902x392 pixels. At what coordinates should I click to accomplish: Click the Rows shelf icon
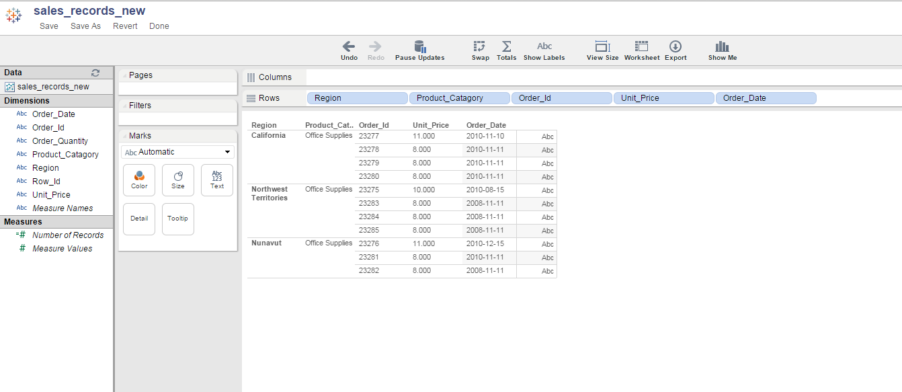pyautogui.click(x=251, y=98)
